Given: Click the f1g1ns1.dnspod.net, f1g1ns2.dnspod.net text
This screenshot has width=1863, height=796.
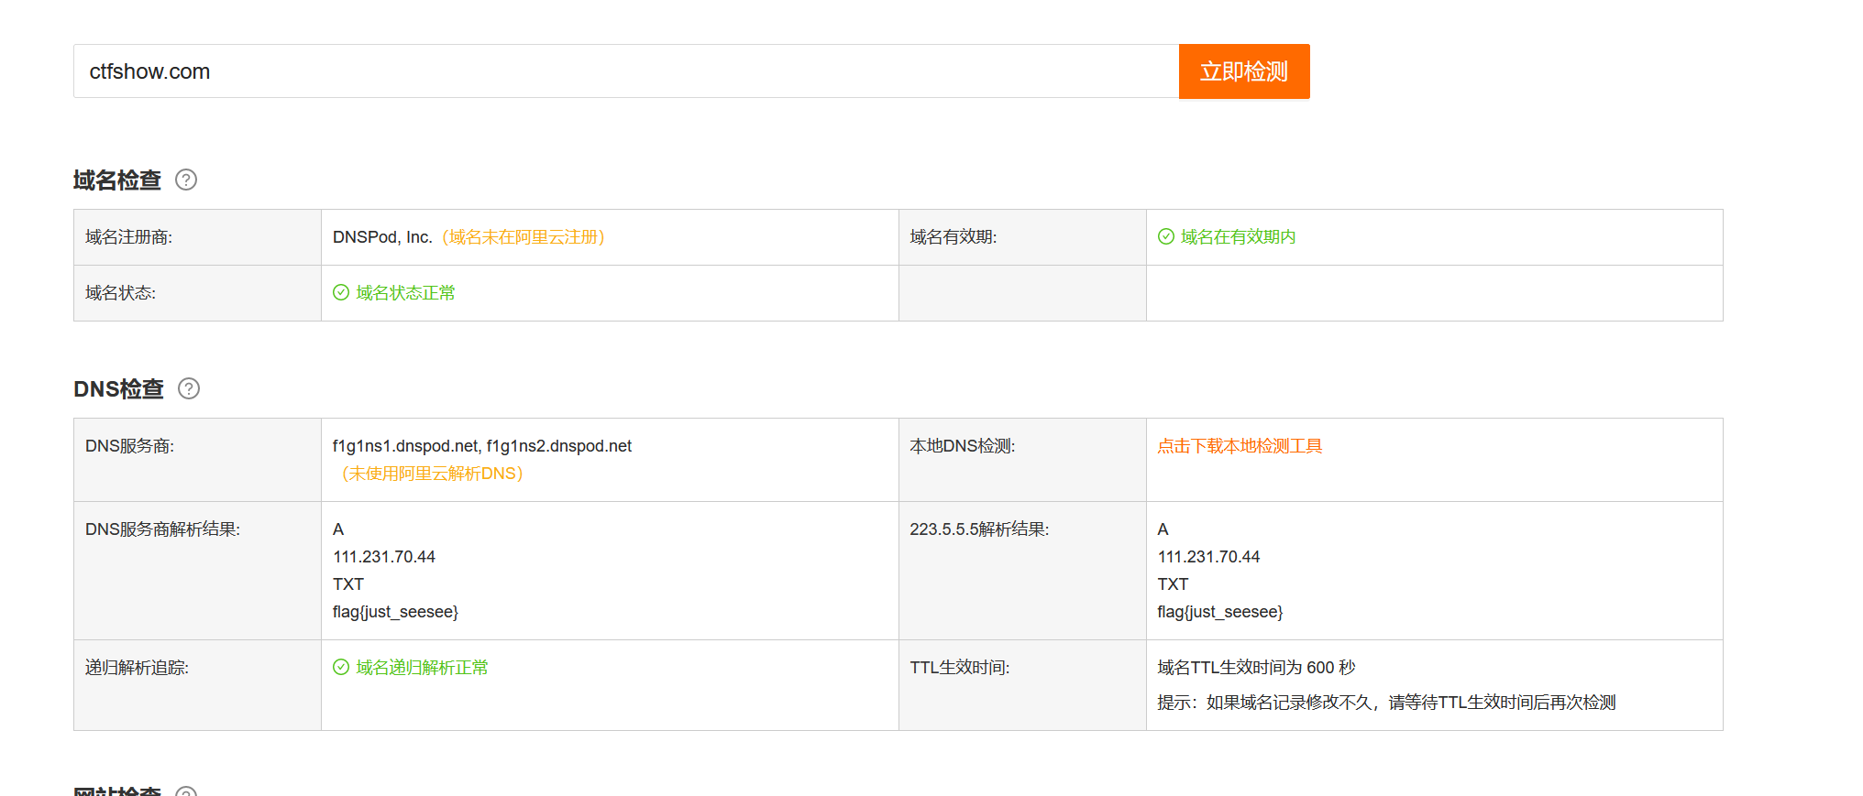Looking at the screenshot, I should [482, 446].
